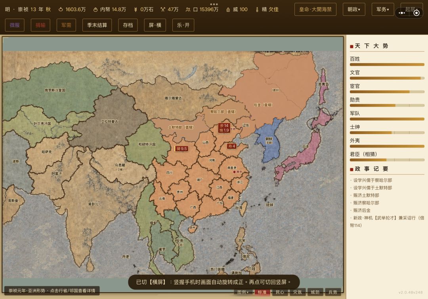Click the crossed swords army 47万 icon

(x=163, y=10)
